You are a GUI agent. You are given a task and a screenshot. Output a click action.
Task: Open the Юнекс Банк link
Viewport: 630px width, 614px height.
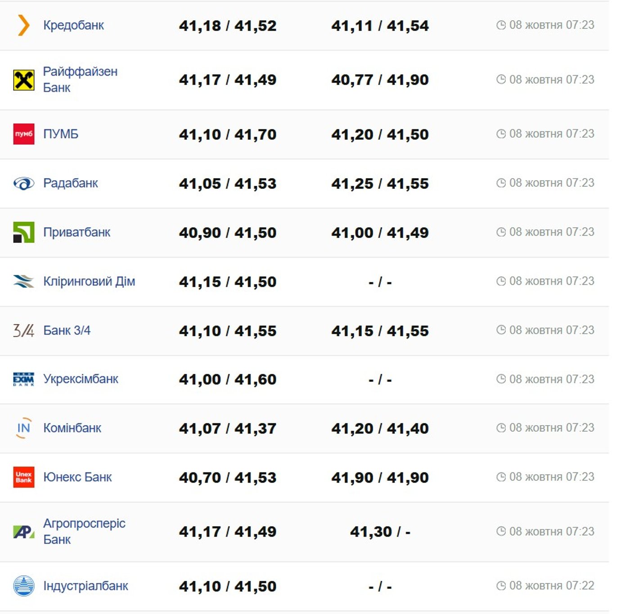click(77, 477)
